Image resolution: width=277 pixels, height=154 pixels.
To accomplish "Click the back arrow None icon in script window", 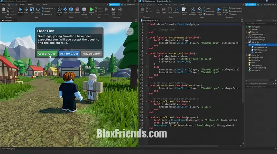I will tap(158, 9).
